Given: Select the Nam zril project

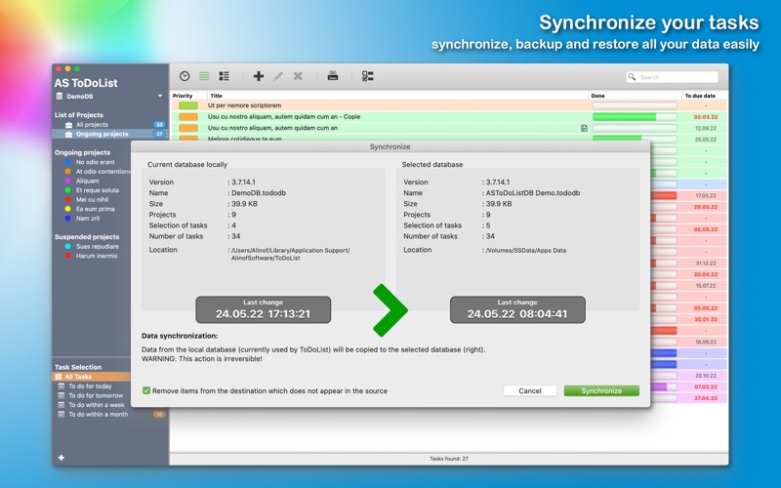Looking at the screenshot, I should pyautogui.click(x=88, y=219).
